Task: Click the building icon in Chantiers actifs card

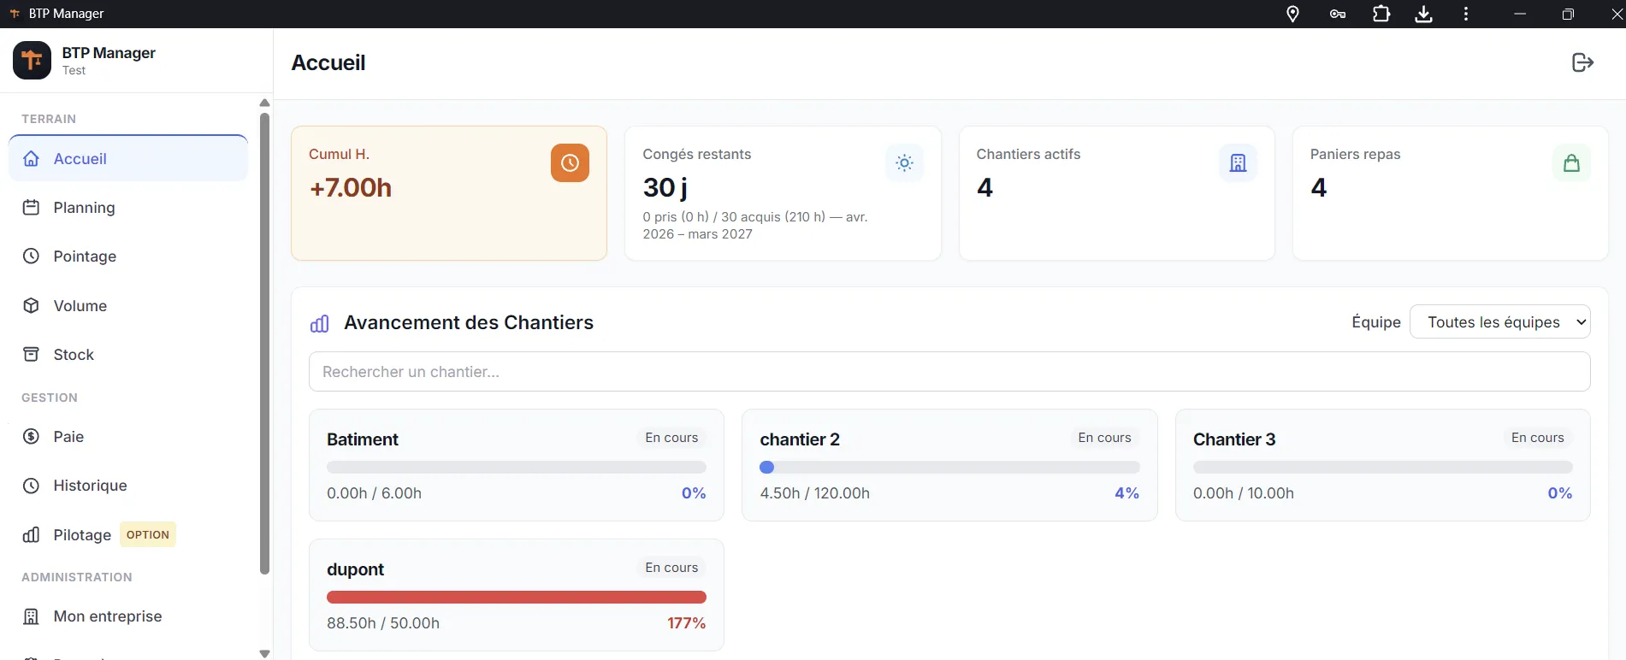Action: click(1238, 162)
